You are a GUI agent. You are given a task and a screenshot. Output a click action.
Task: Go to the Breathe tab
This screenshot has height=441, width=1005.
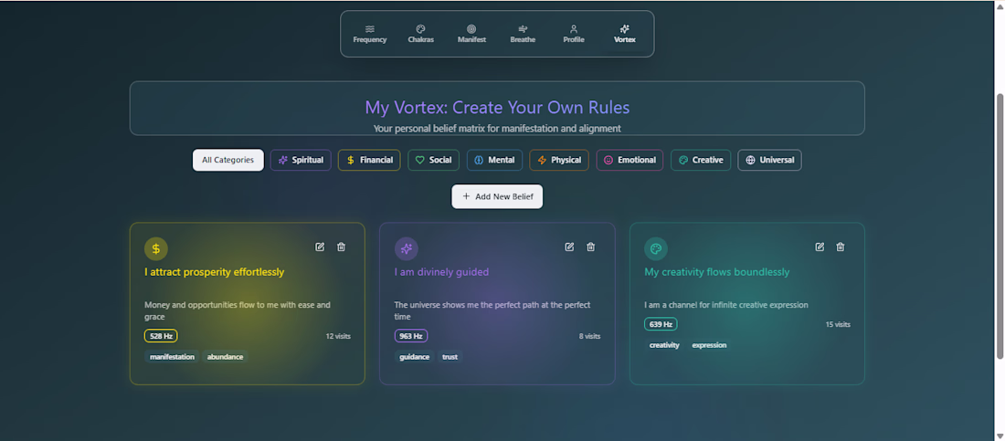tap(523, 34)
